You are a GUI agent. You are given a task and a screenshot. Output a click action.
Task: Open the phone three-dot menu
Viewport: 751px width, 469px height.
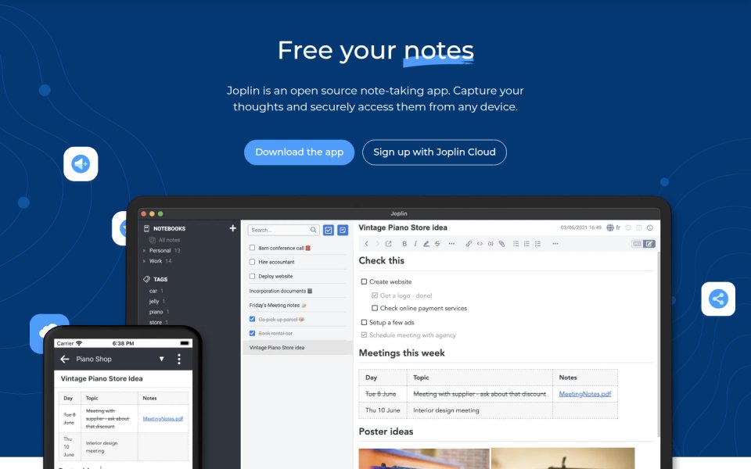tap(179, 359)
